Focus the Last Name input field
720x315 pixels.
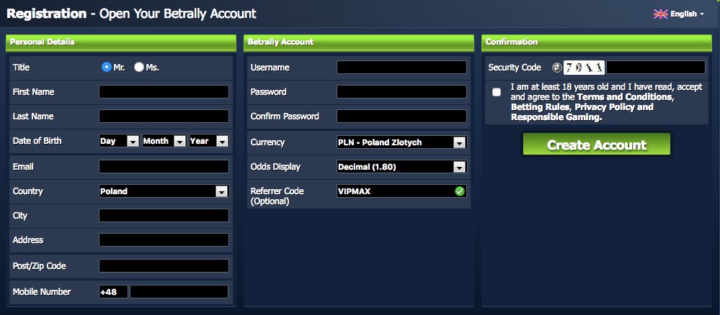coord(164,117)
